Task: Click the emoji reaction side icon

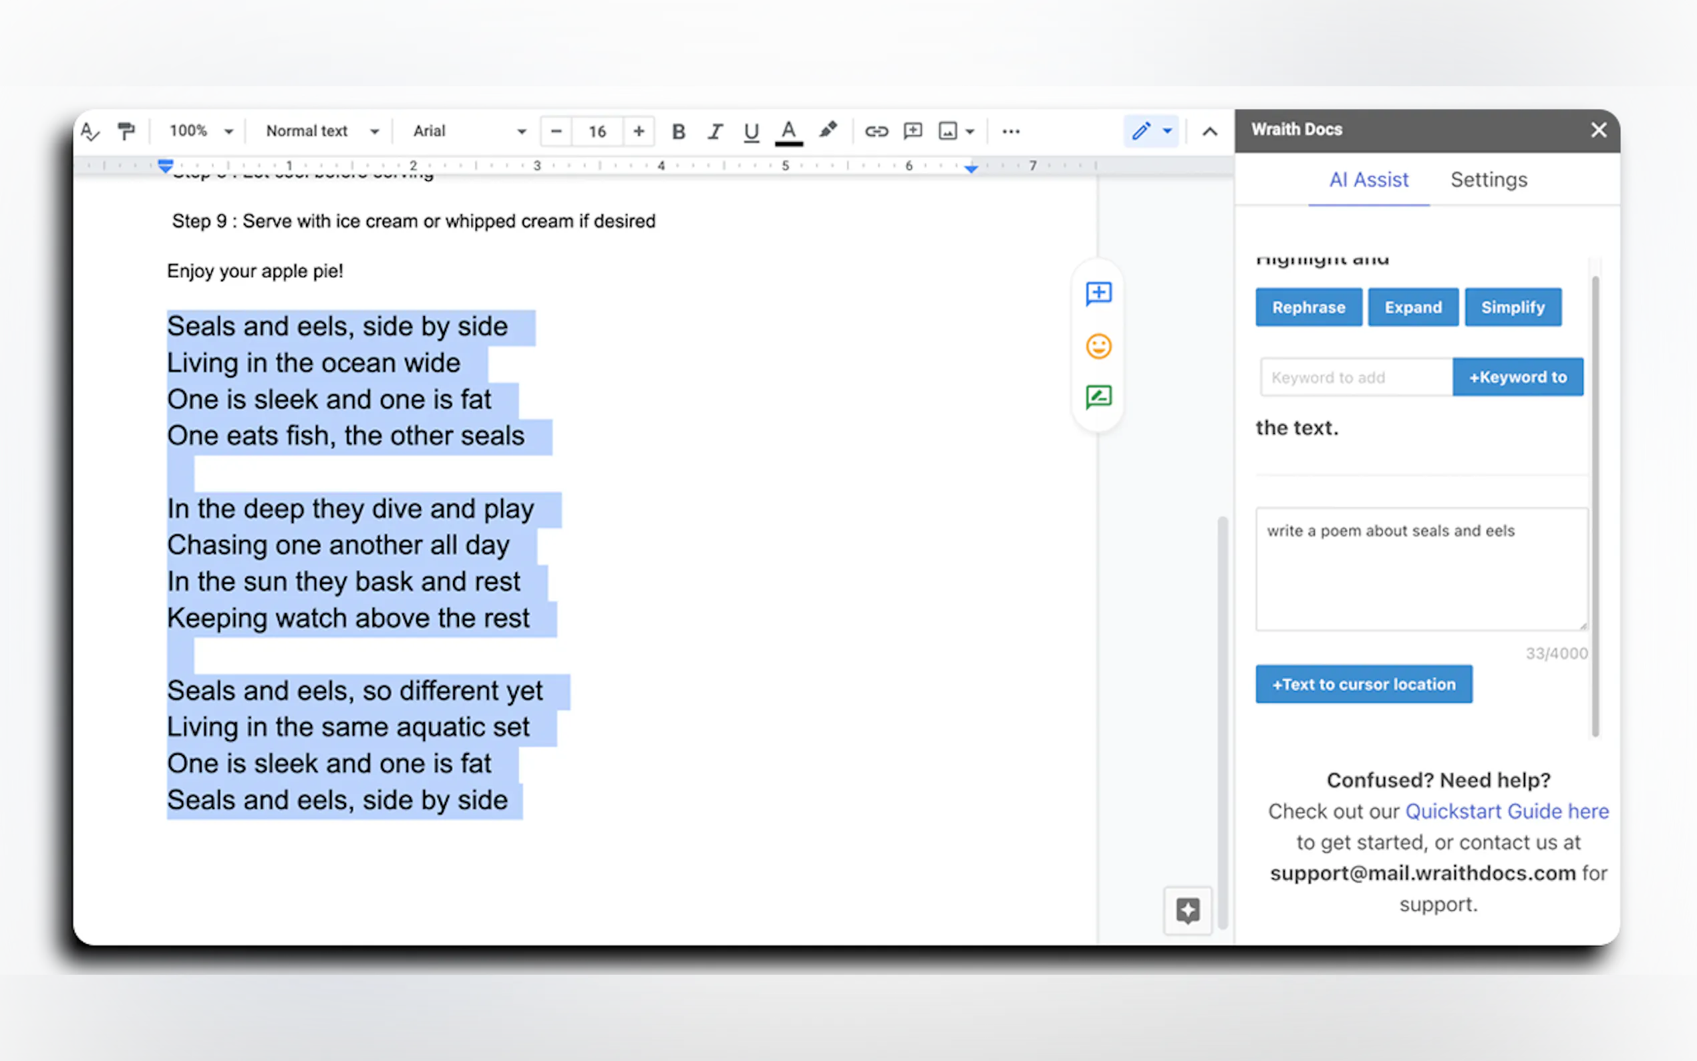Action: point(1098,346)
